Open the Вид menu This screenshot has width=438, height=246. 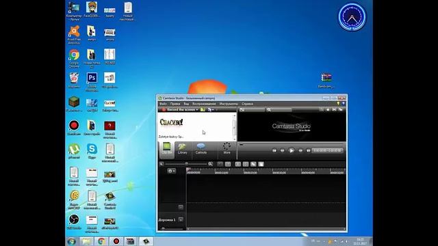coord(186,104)
